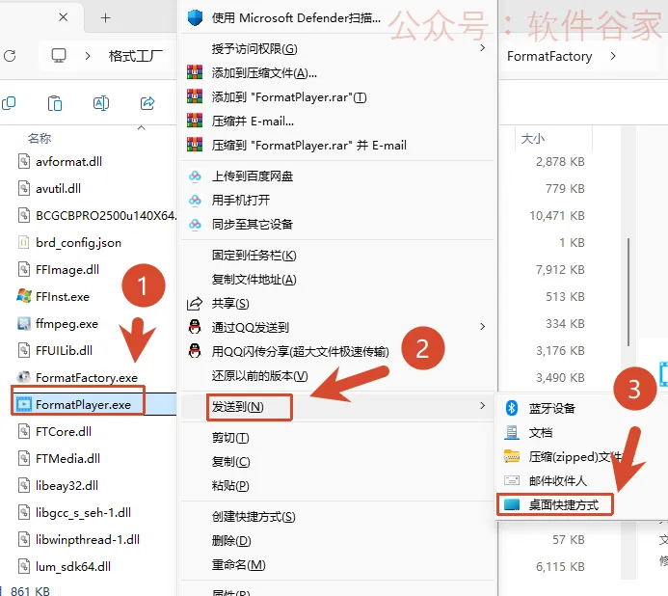Choose 复制文件地址(A) menu item
The width and height of the screenshot is (668, 596).
[337, 280]
